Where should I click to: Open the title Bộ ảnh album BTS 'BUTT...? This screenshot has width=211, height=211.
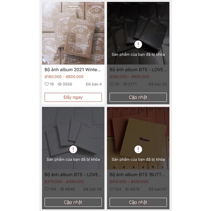(137, 175)
